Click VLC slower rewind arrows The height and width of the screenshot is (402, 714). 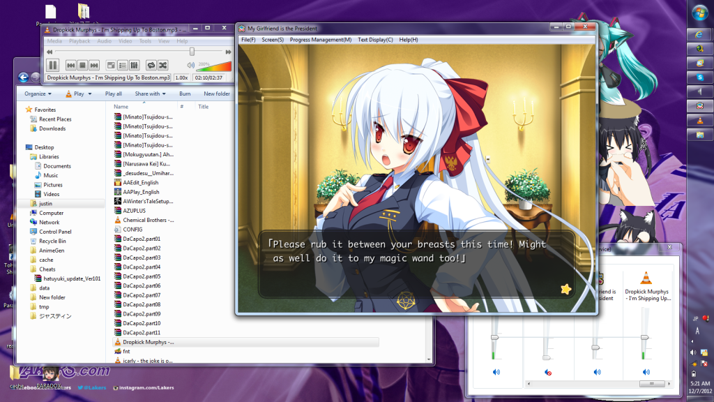(50, 52)
